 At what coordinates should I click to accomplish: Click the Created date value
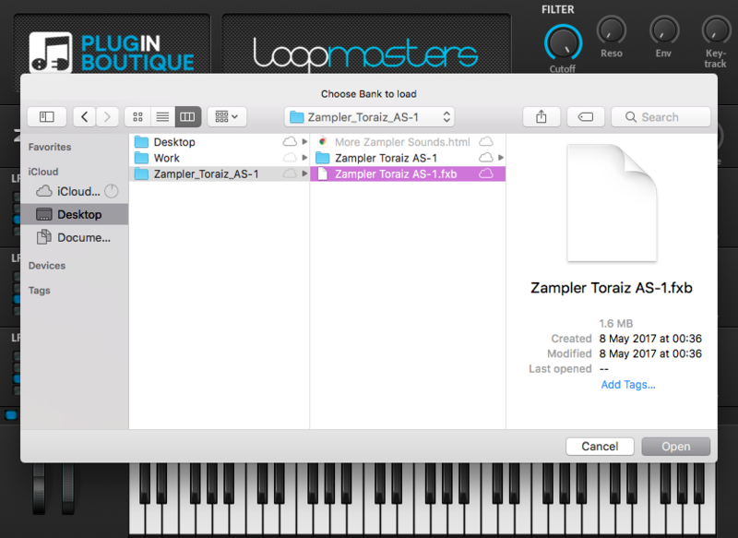650,339
